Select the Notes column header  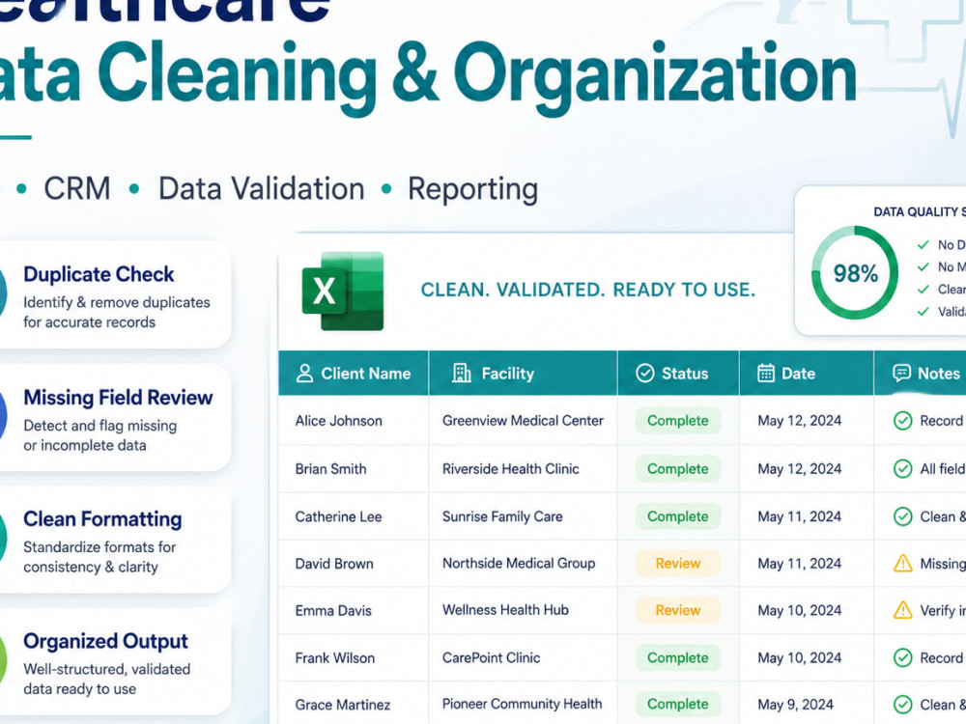point(921,373)
